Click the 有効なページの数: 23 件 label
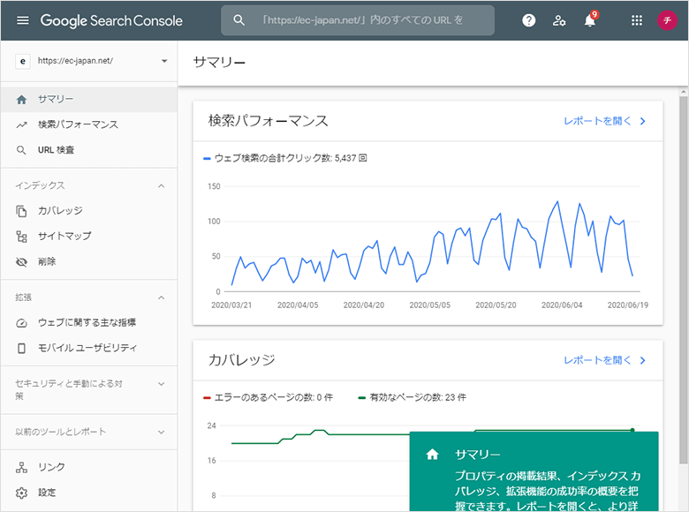Screen dimensions: 689x512 coord(418,397)
